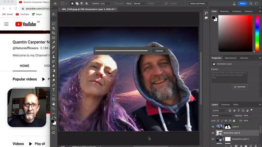Delete layer with trash icon

coord(256,146)
